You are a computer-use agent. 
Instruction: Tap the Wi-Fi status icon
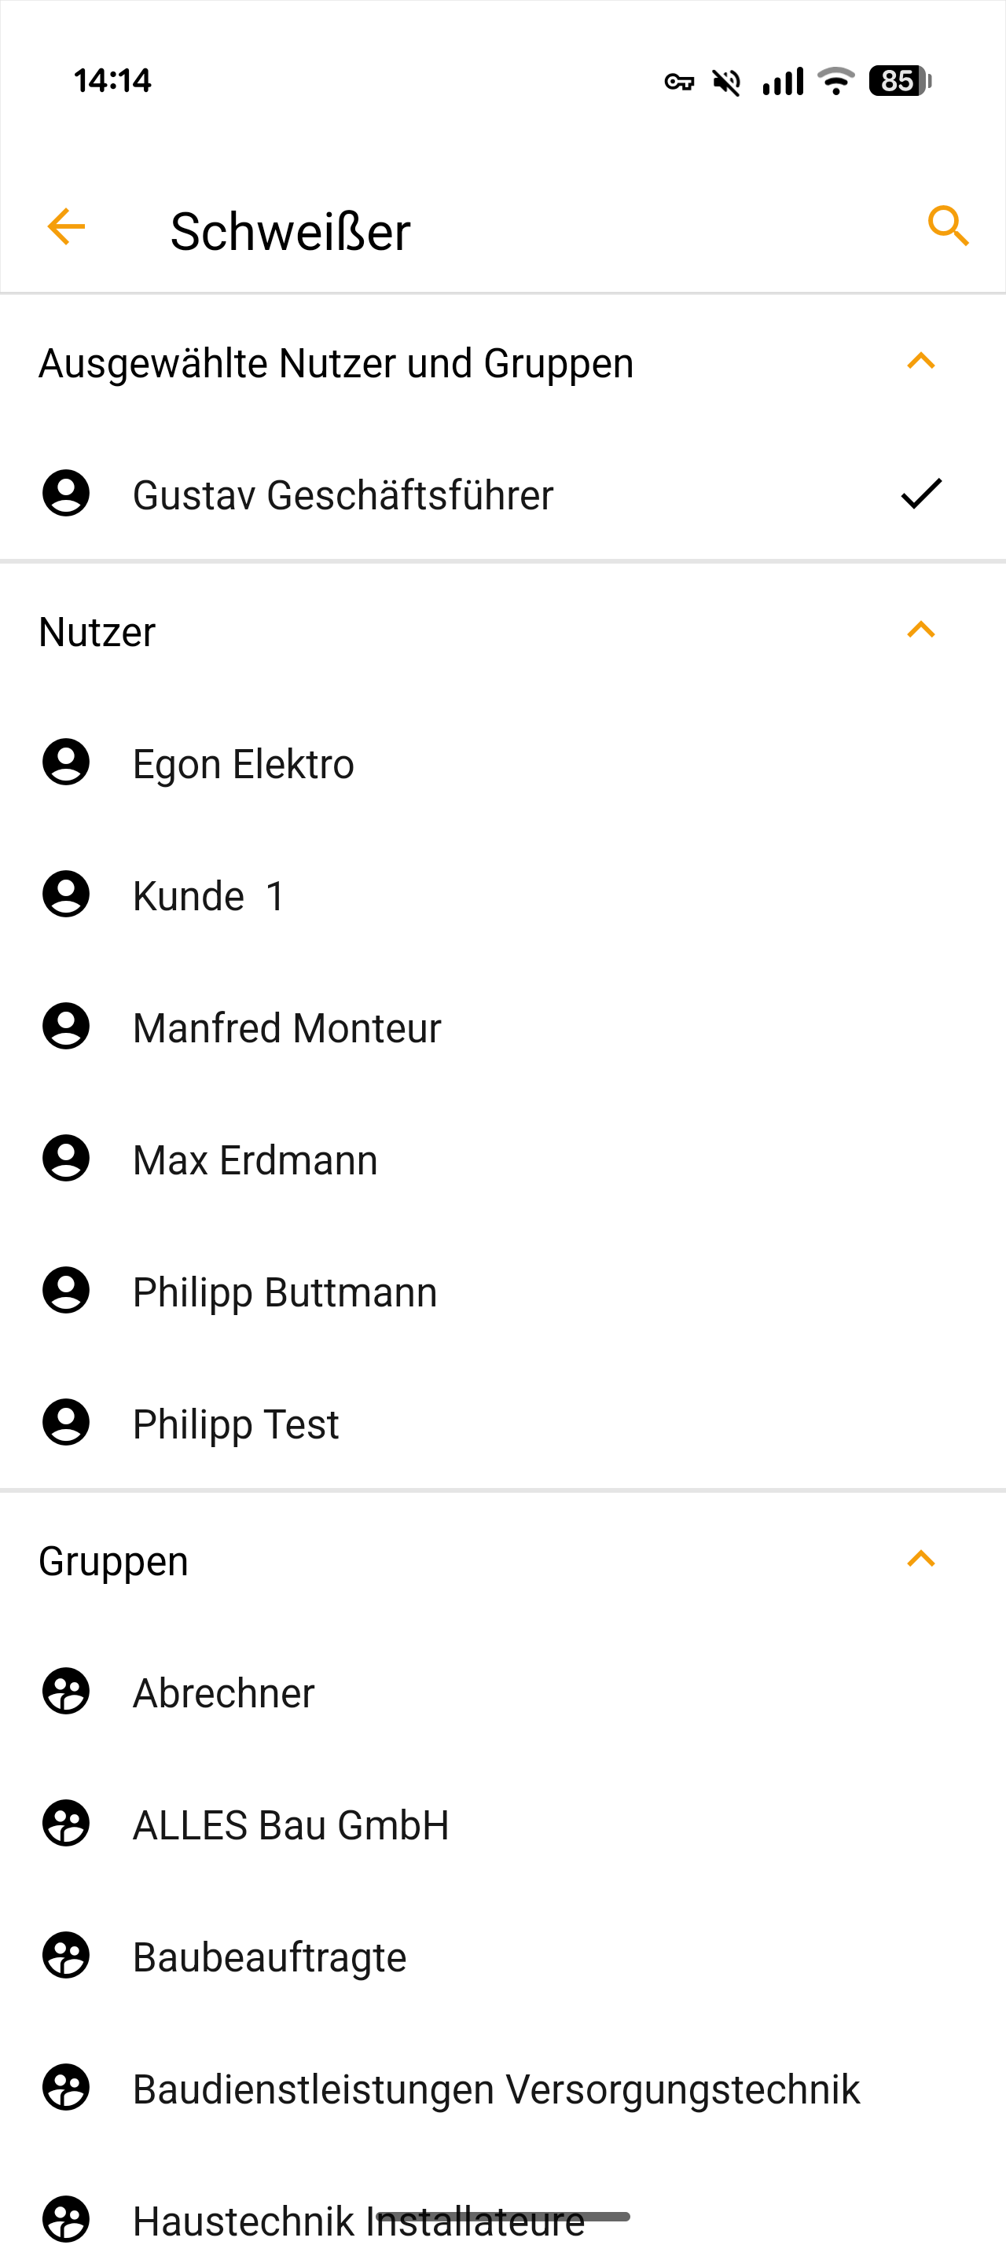pos(836,81)
